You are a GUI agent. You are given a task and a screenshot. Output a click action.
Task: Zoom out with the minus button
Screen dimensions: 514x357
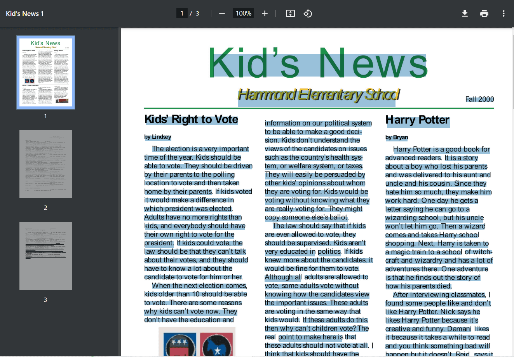pos(222,14)
